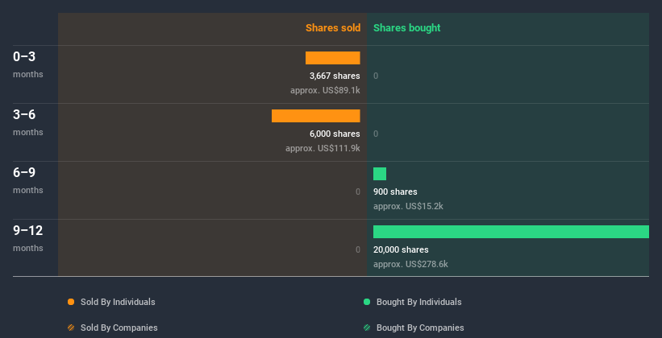Click the '6–9' months row label
Viewport: 662px width, 338px height.
[x=24, y=172]
